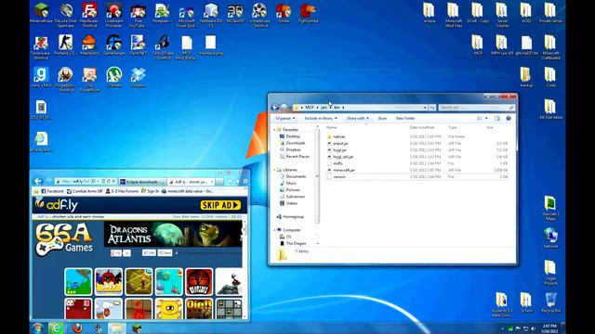The height and width of the screenshot is (334, 595).
Task: Open the Counter-Strike desktop shortcut
Action: pyautogui.click(x=65, y=45)
